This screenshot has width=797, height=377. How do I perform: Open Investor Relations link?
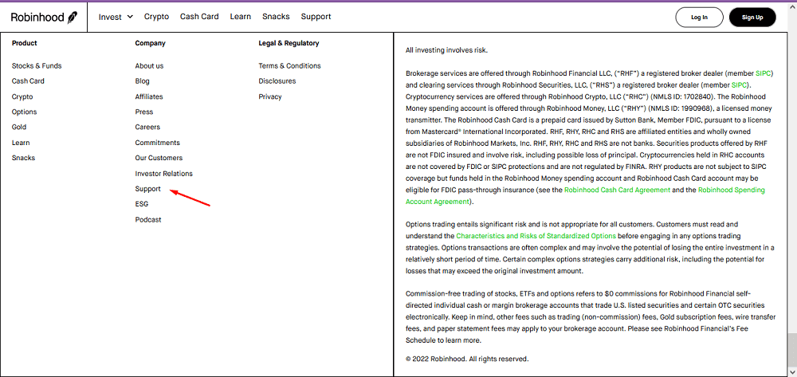click(163, 174)
